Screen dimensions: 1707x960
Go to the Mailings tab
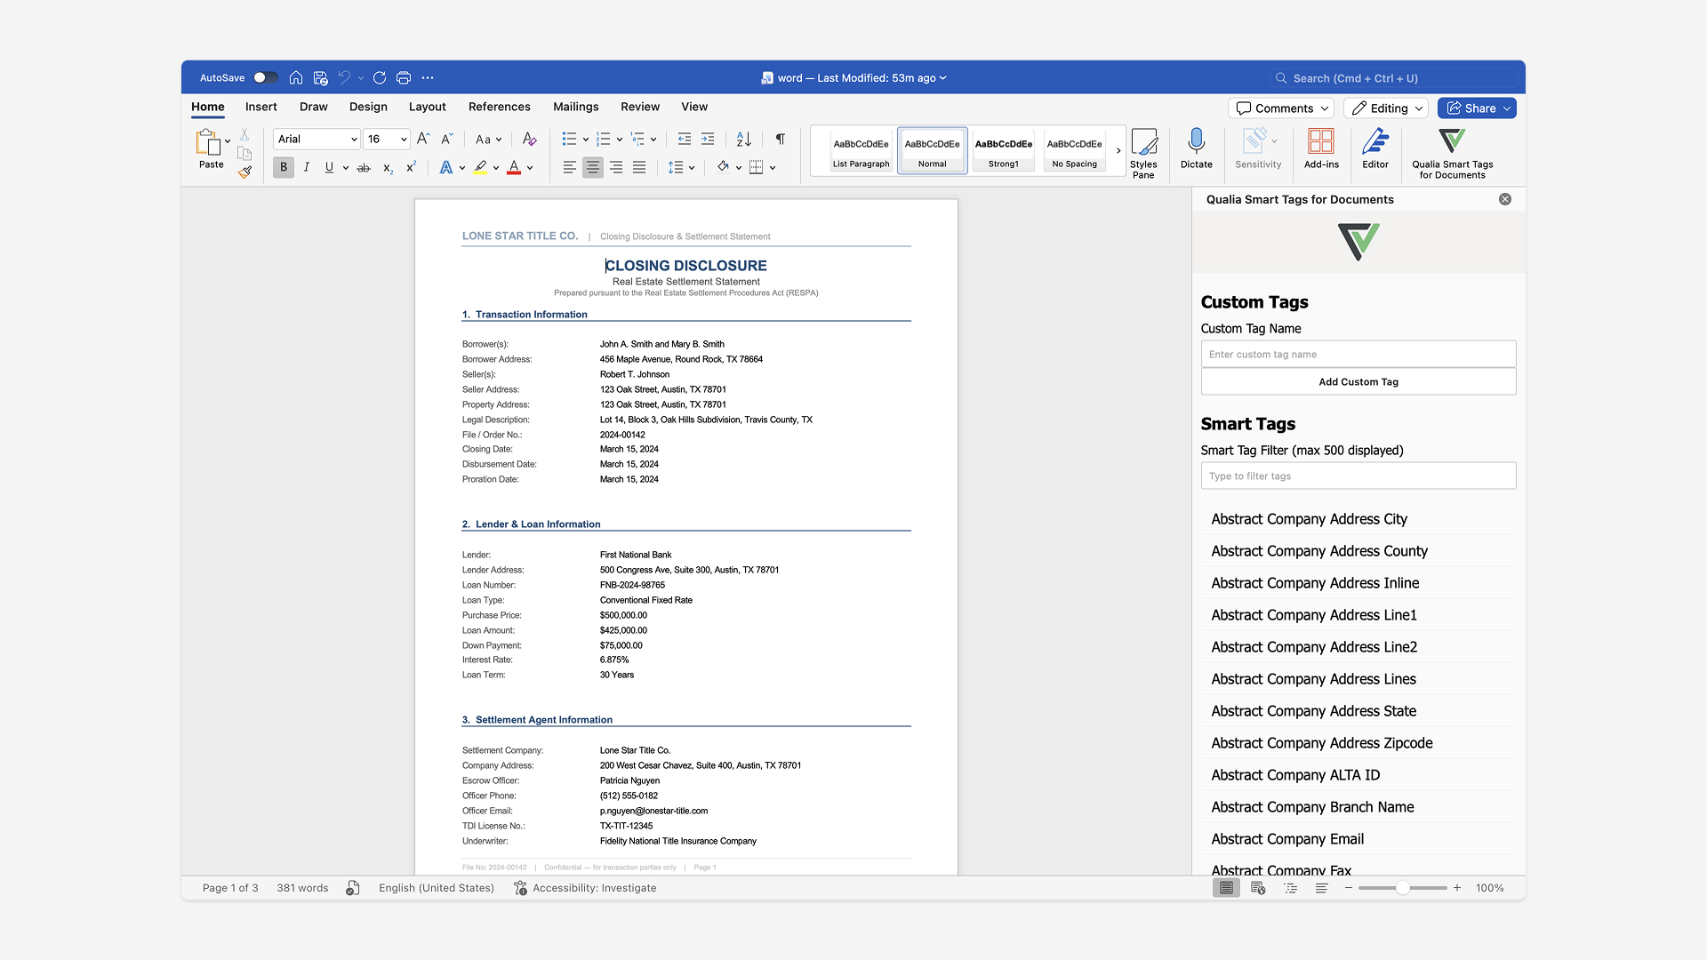[x=576, y=107]
